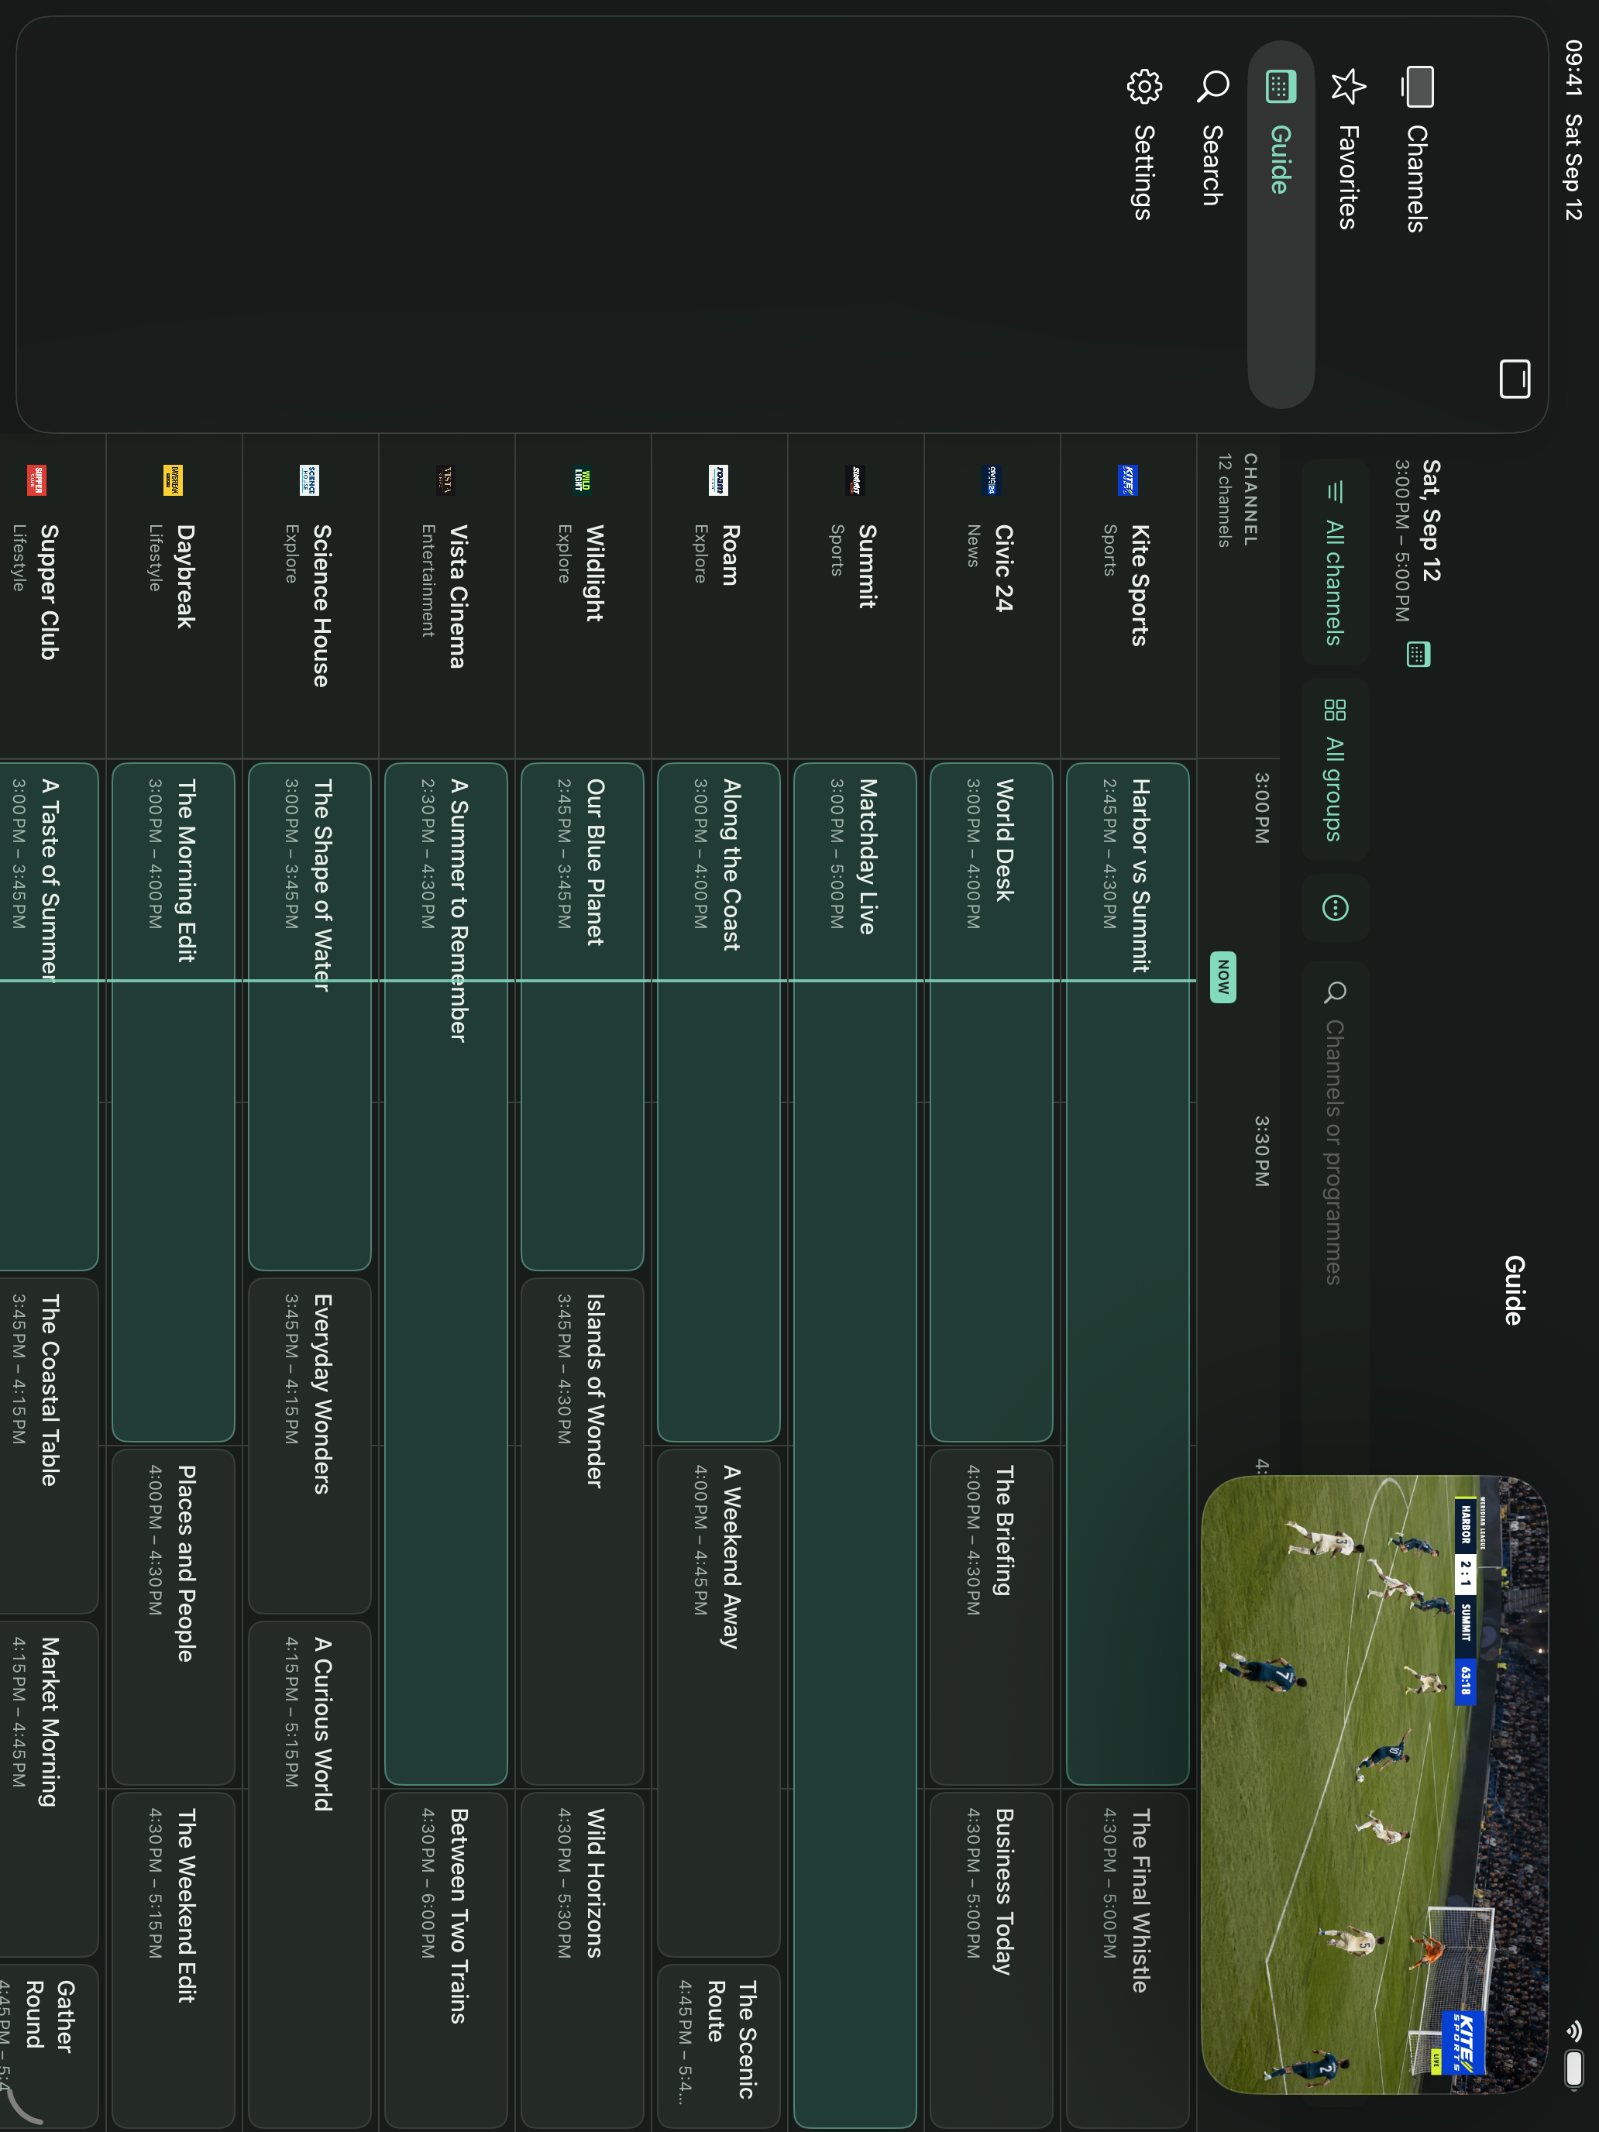Open the Settings gear in sidebar
The width and height of the screenshot is (1599, 2132).
1144,224
